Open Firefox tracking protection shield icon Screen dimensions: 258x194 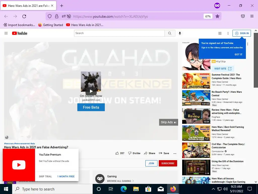tap(50, 16)
